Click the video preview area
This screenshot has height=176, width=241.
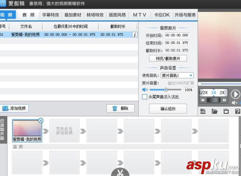click(x=219, y=45)
